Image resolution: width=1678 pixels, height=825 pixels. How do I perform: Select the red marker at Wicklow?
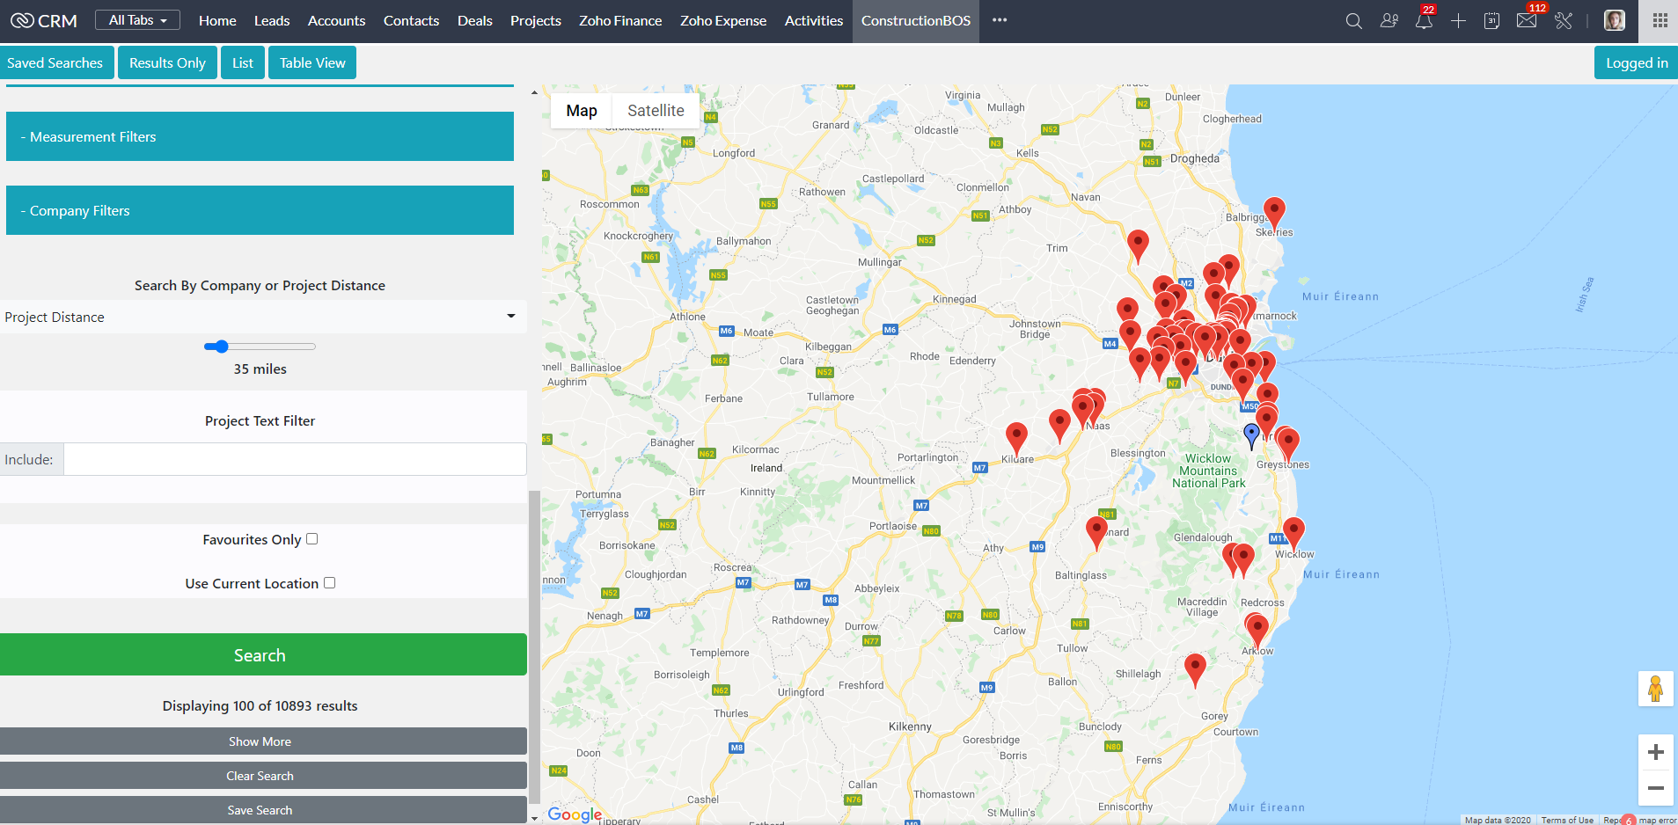click(x=1293, y=534)
